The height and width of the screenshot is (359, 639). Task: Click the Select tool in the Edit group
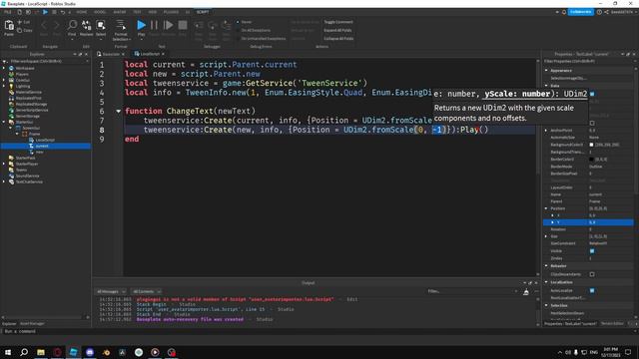tap(101, 28)
